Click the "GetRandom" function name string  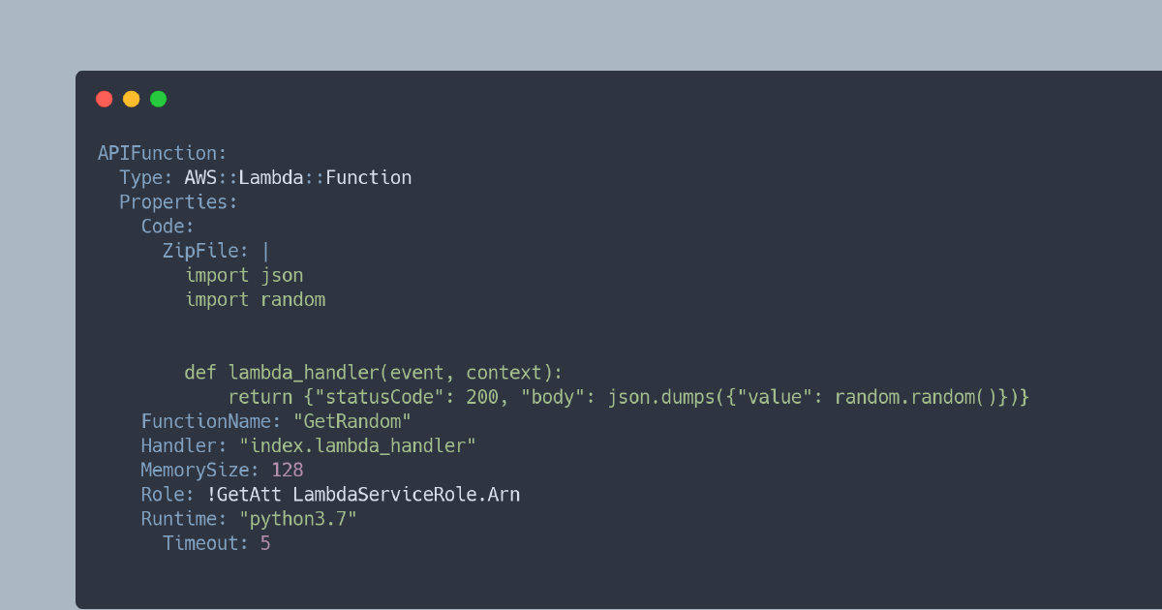pyautogui.click(x=352, y=421)
